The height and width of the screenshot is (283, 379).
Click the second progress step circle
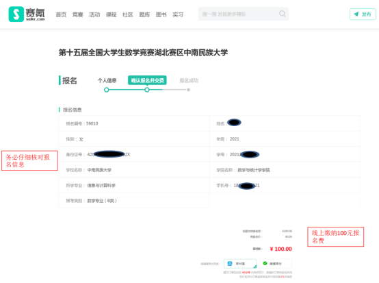(x=147, y=90)
